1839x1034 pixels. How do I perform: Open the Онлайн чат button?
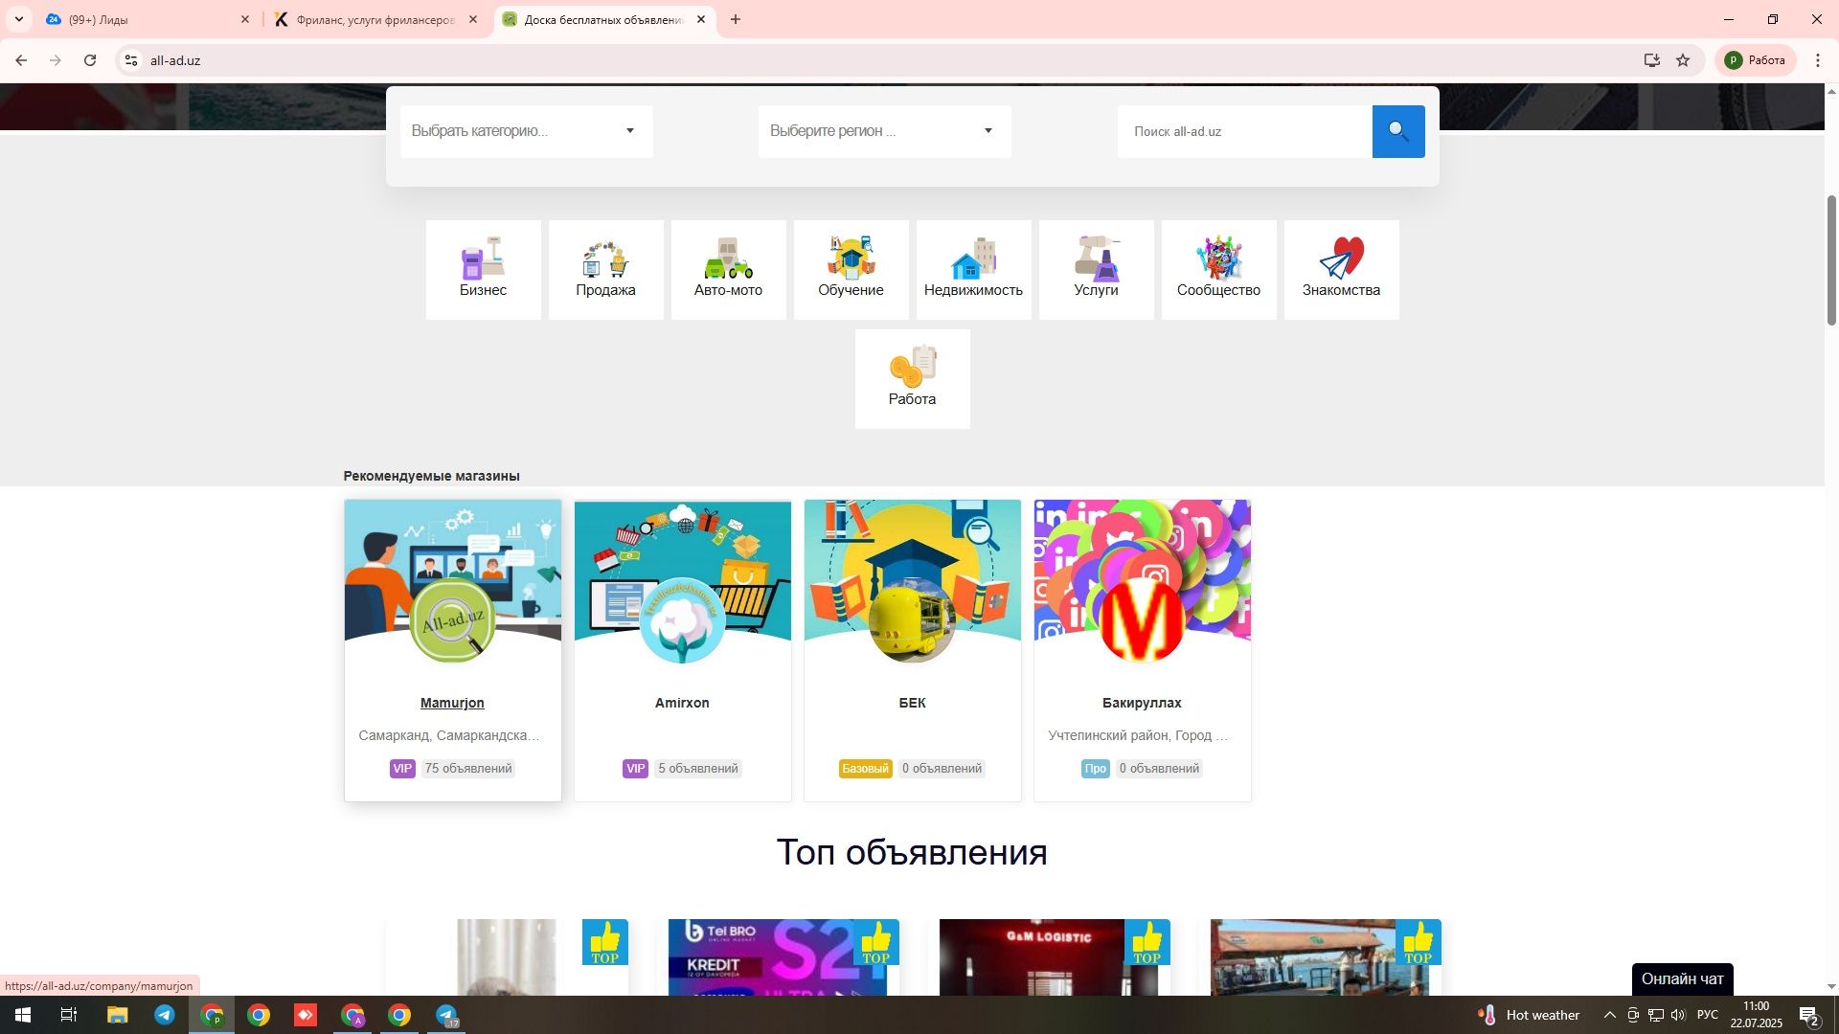click(1682, 978)
